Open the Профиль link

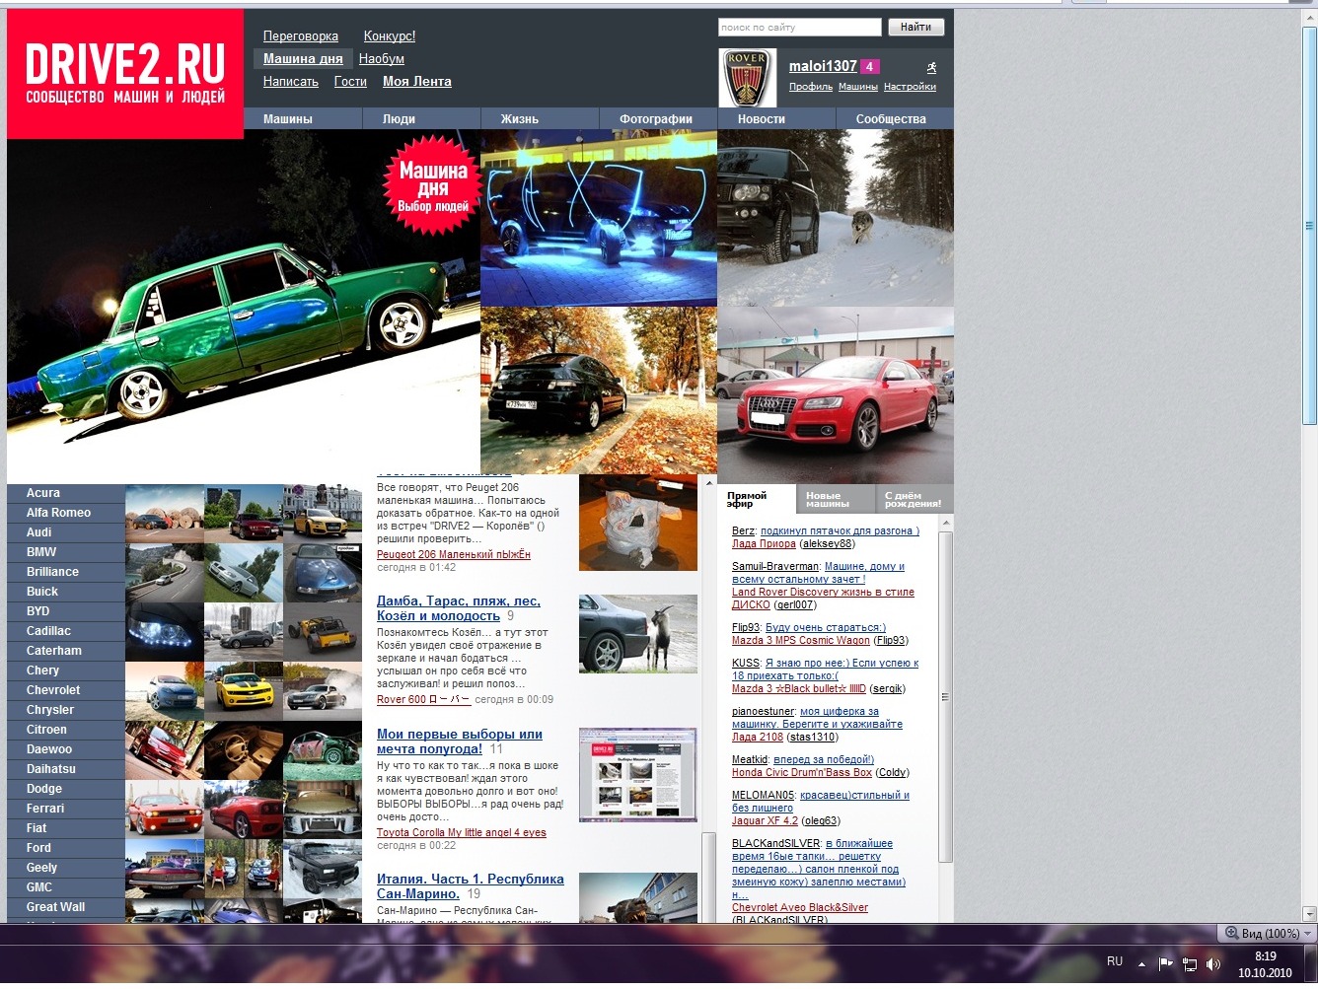tap(811, 87)
